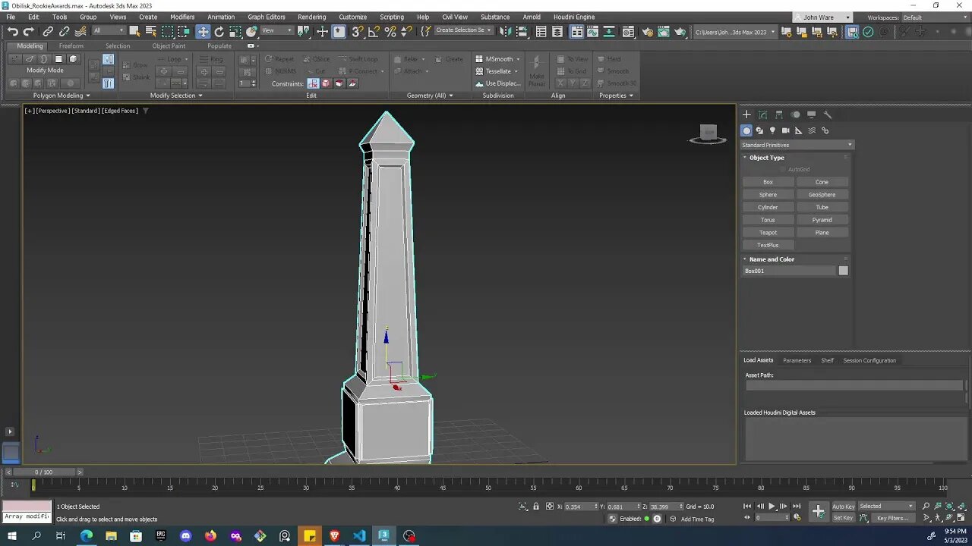The height and width of the screenshot is (546, 972).
Task: Click the GeoSphere primitive button
Action: click(822, 194)
